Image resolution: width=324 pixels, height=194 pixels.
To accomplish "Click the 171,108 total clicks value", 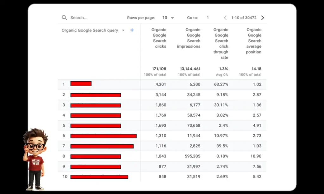I will 159,69.
